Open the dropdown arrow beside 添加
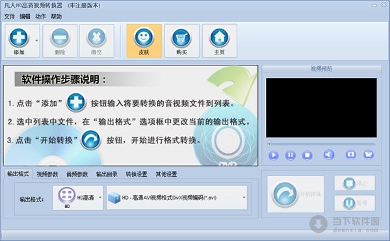The height and width of the screenshot is (241, 390). tap(36, 41)
